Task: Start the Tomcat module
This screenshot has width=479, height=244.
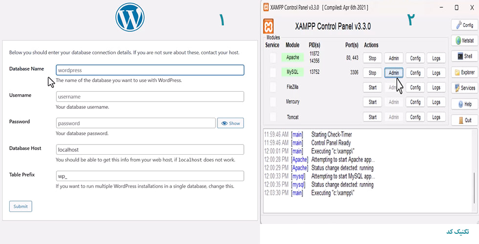Action: [x=372, y=117]
